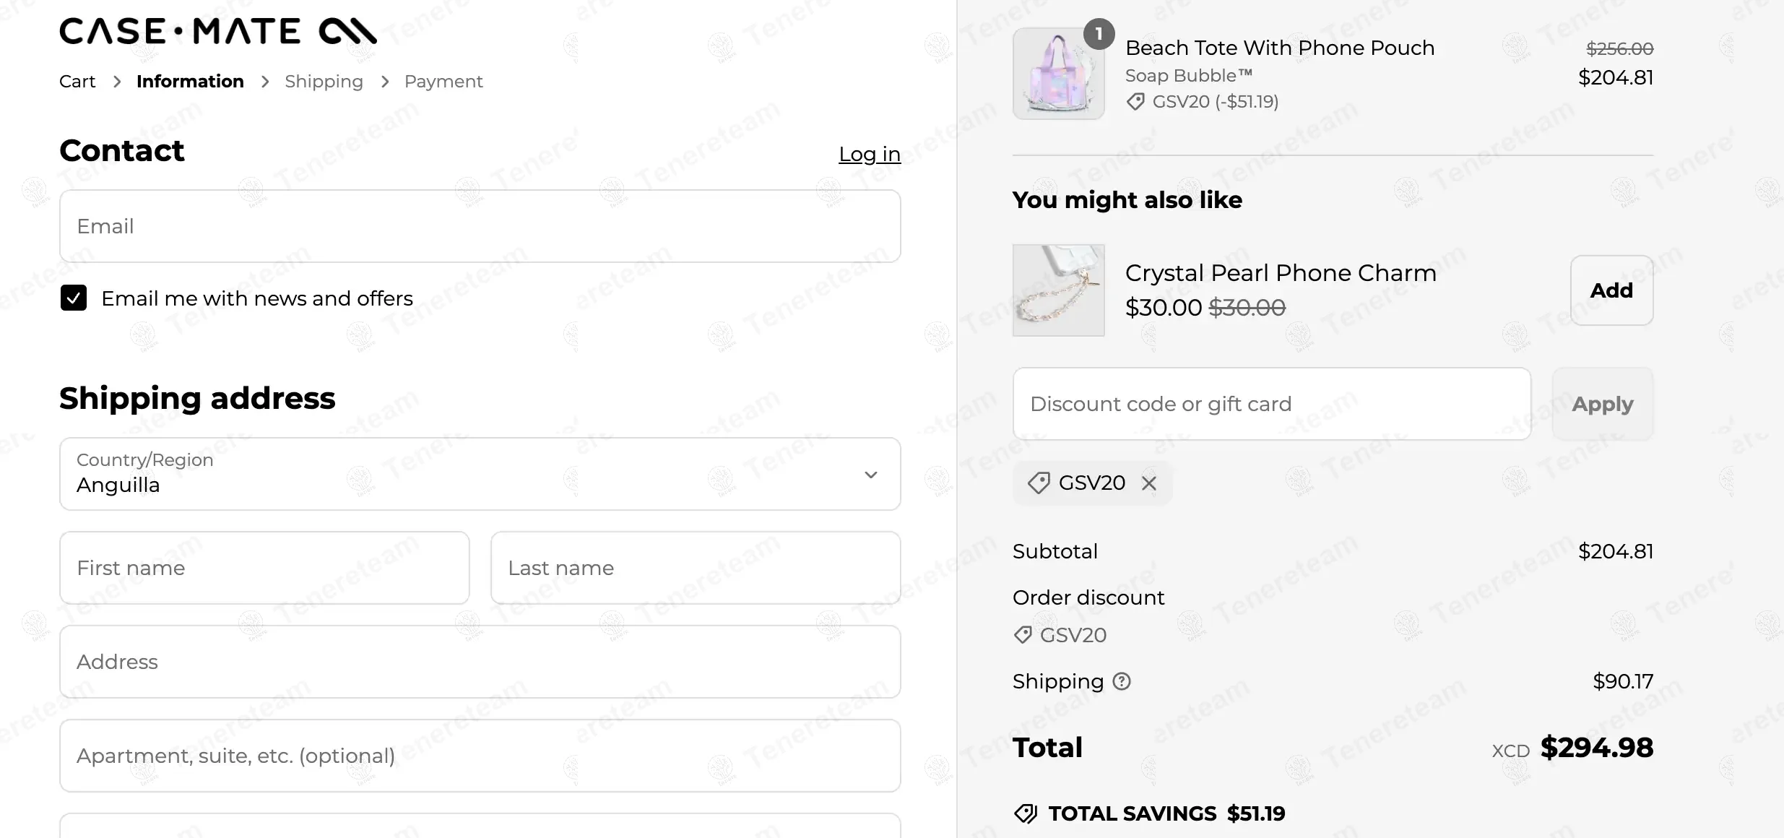1784x838 pixels.
Task: Click the Beach Tote product thumbnail
Action: 1058,74
